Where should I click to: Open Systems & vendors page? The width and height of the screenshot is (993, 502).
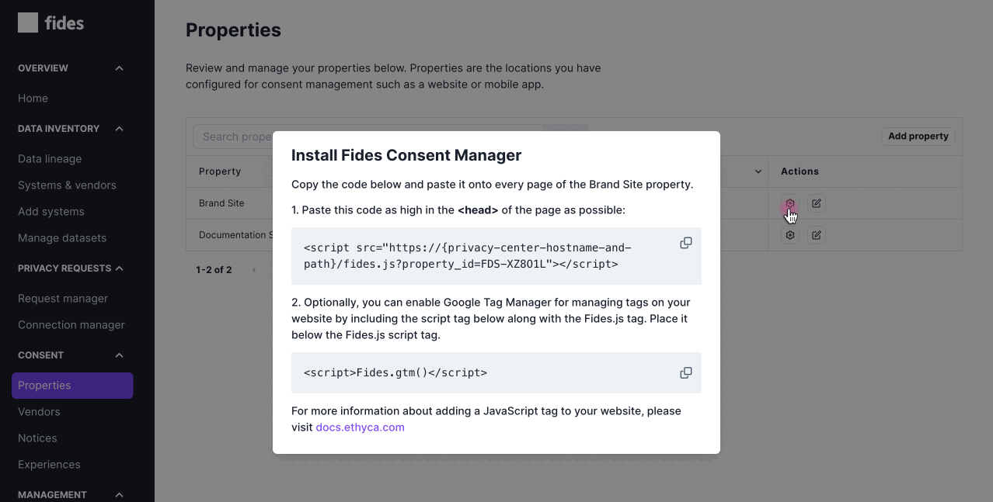point(67,185)
